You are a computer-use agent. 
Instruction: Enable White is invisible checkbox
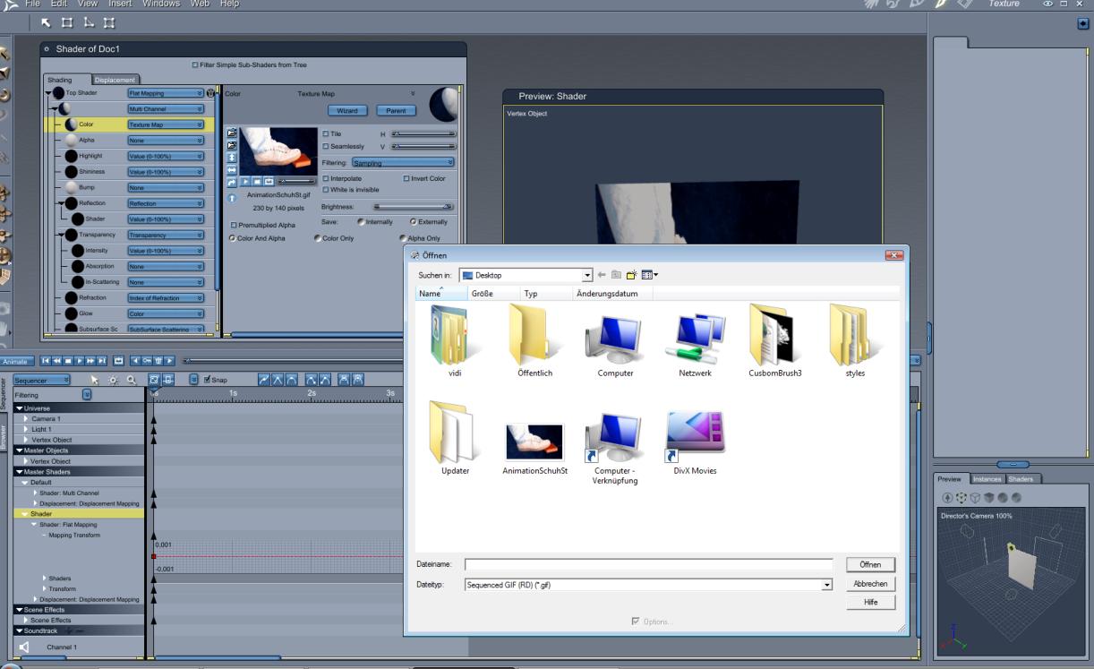[324, 189]
